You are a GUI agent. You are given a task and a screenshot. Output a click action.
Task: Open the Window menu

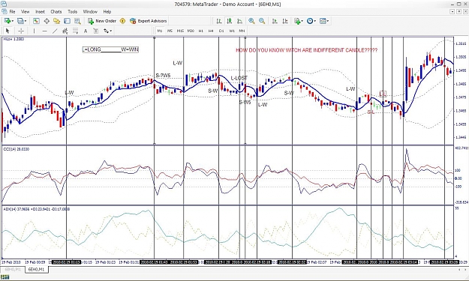coord(90,12)
